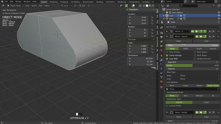Screen dimensions: 221x124
Task: Open the View Layer properties tab icon
Action: point(162,42)
